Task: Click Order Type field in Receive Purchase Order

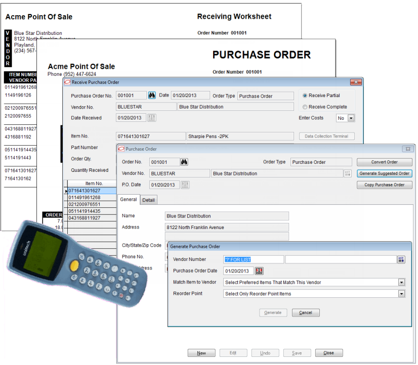Action: pyautogui.click(x=266, y=96)
